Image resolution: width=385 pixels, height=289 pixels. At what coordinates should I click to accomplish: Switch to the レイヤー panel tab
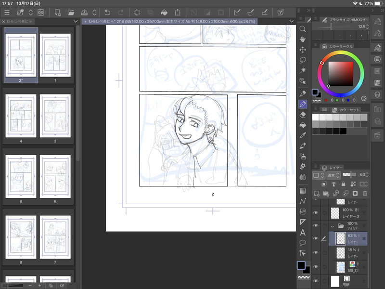pyautogui.click(x=333, y=168)
